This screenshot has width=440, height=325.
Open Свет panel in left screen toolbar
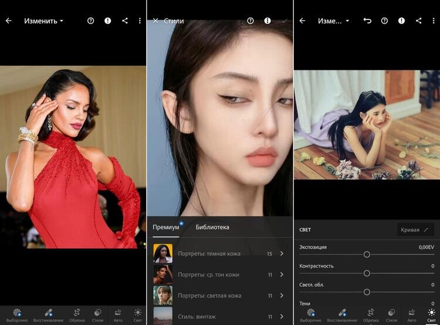137,315
